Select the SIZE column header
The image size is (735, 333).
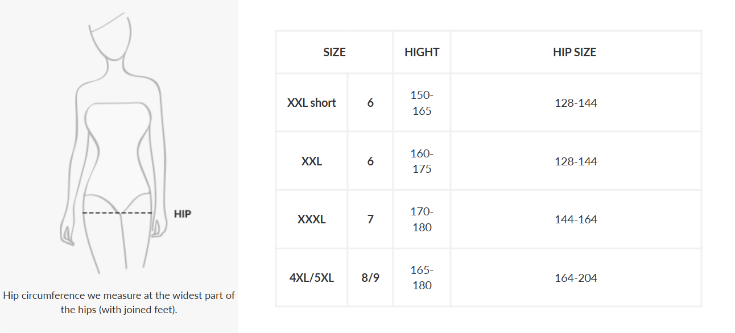click(x=335, y=52)
